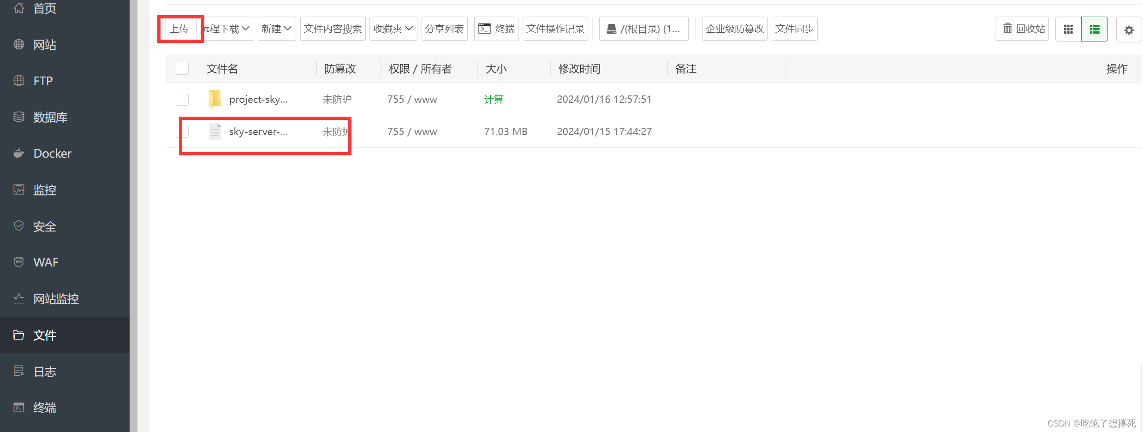
Task: Click the 上传 upload button
Action: pos(179,29)
